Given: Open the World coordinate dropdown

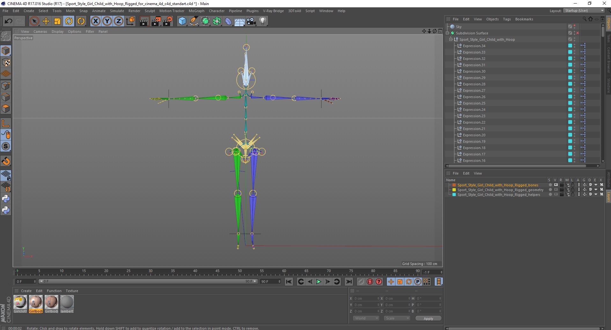Looking at the screenshot, I should pyautogui.click(x=366, y=318).
